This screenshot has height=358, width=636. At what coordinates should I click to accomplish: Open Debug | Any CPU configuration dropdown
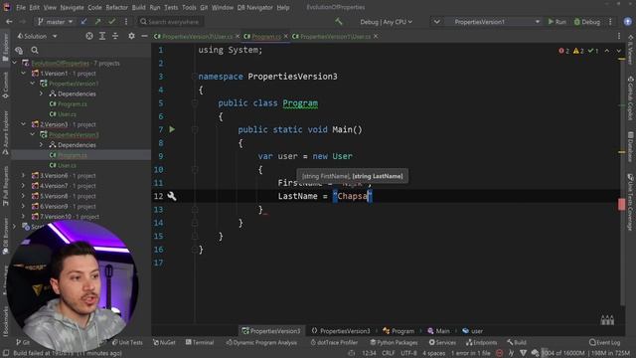pos(387,22)
